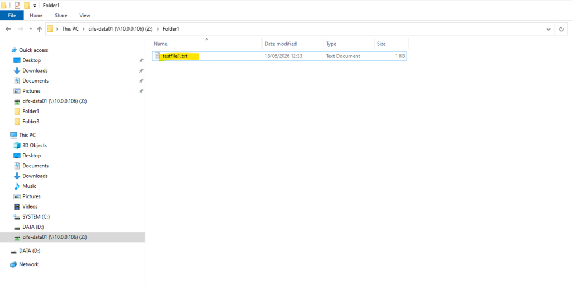Open Folder3 in the navigation pane
The image size is (572, 284).
(x=31, y=122)
